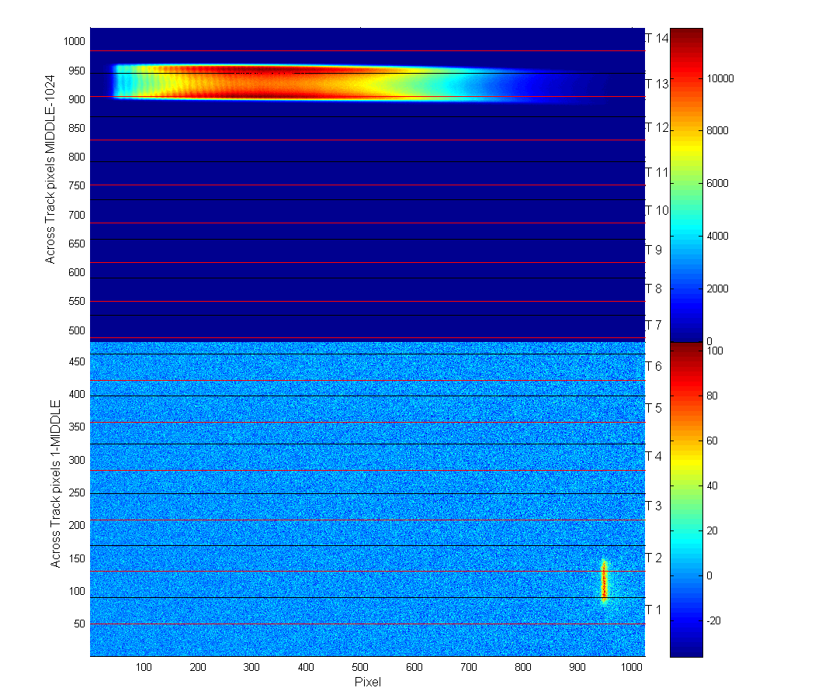Click the lower colorbar near value 60

[x=686, y=441]
